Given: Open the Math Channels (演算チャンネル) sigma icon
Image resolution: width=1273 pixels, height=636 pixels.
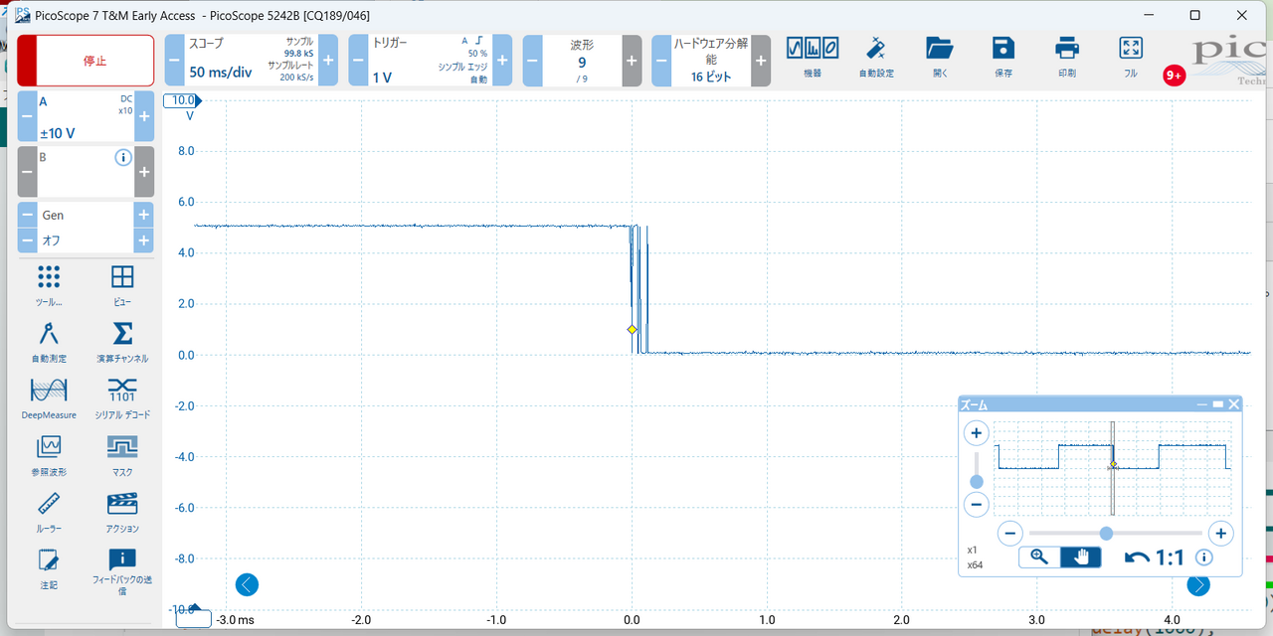Looking at the screenshot, I should tap(122, 340).
